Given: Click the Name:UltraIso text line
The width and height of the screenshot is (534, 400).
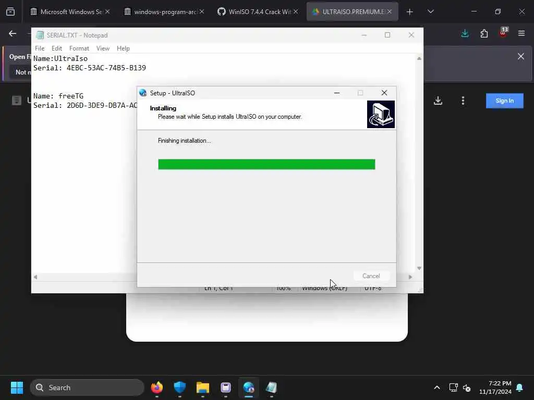Looking at the screenshot, I should click(60, 58).
